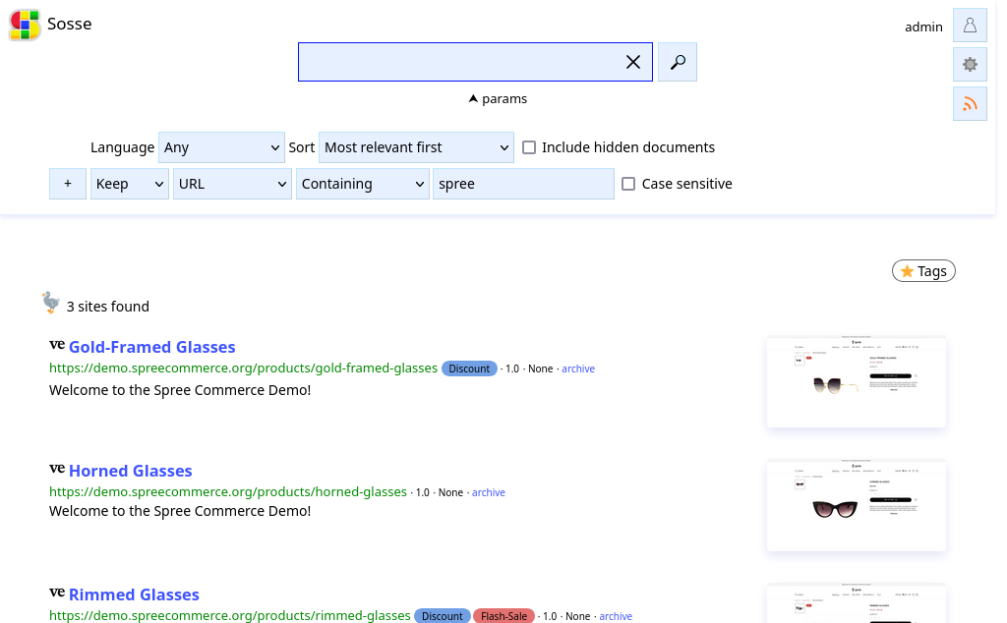Viewport: 1007px width, 623px height.
Task: Open archive link for Rimmed Glasses
Action: [616, 616]
